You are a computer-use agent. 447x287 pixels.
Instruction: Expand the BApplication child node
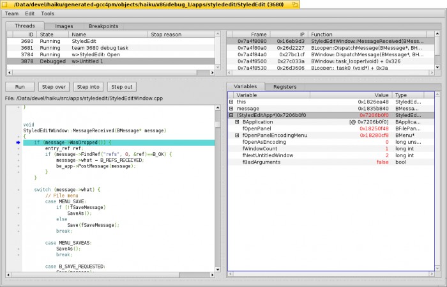[x=237, y=122]
